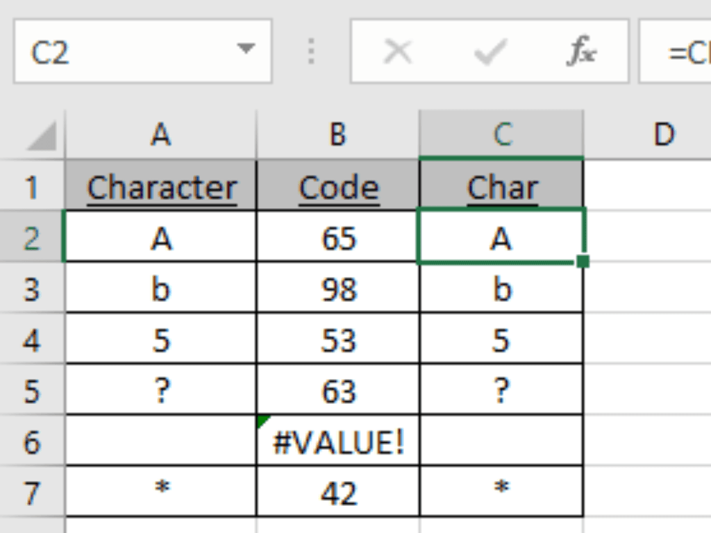Click the Enter checkmark icon in formula bar
Image resolution: width=711 pixels, height=533 pixels.
pyautogui.click(x=490, y=53)
